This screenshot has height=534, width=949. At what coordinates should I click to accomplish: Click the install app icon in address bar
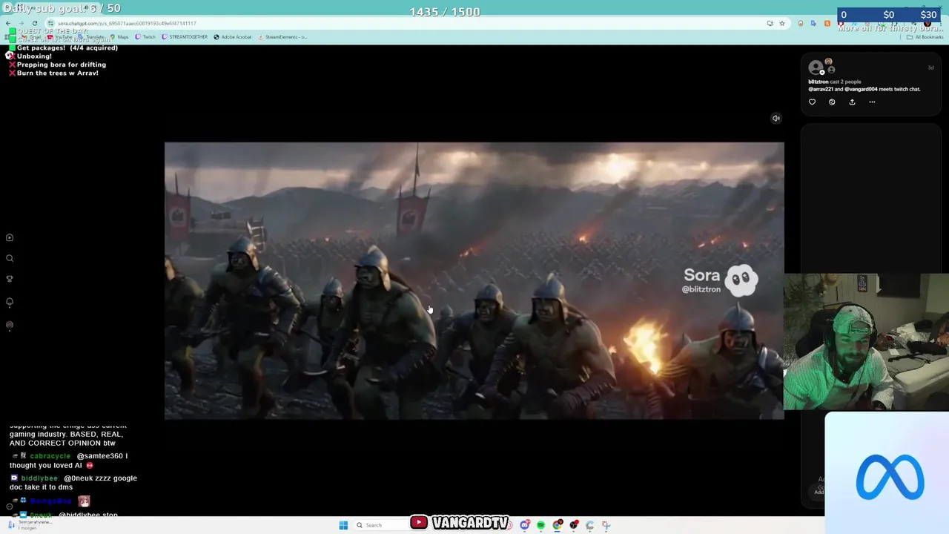point(770,24)
